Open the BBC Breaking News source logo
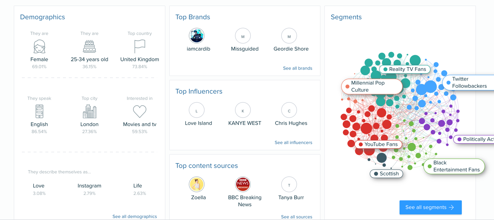The image size is (494, 220). pos(243,185)
